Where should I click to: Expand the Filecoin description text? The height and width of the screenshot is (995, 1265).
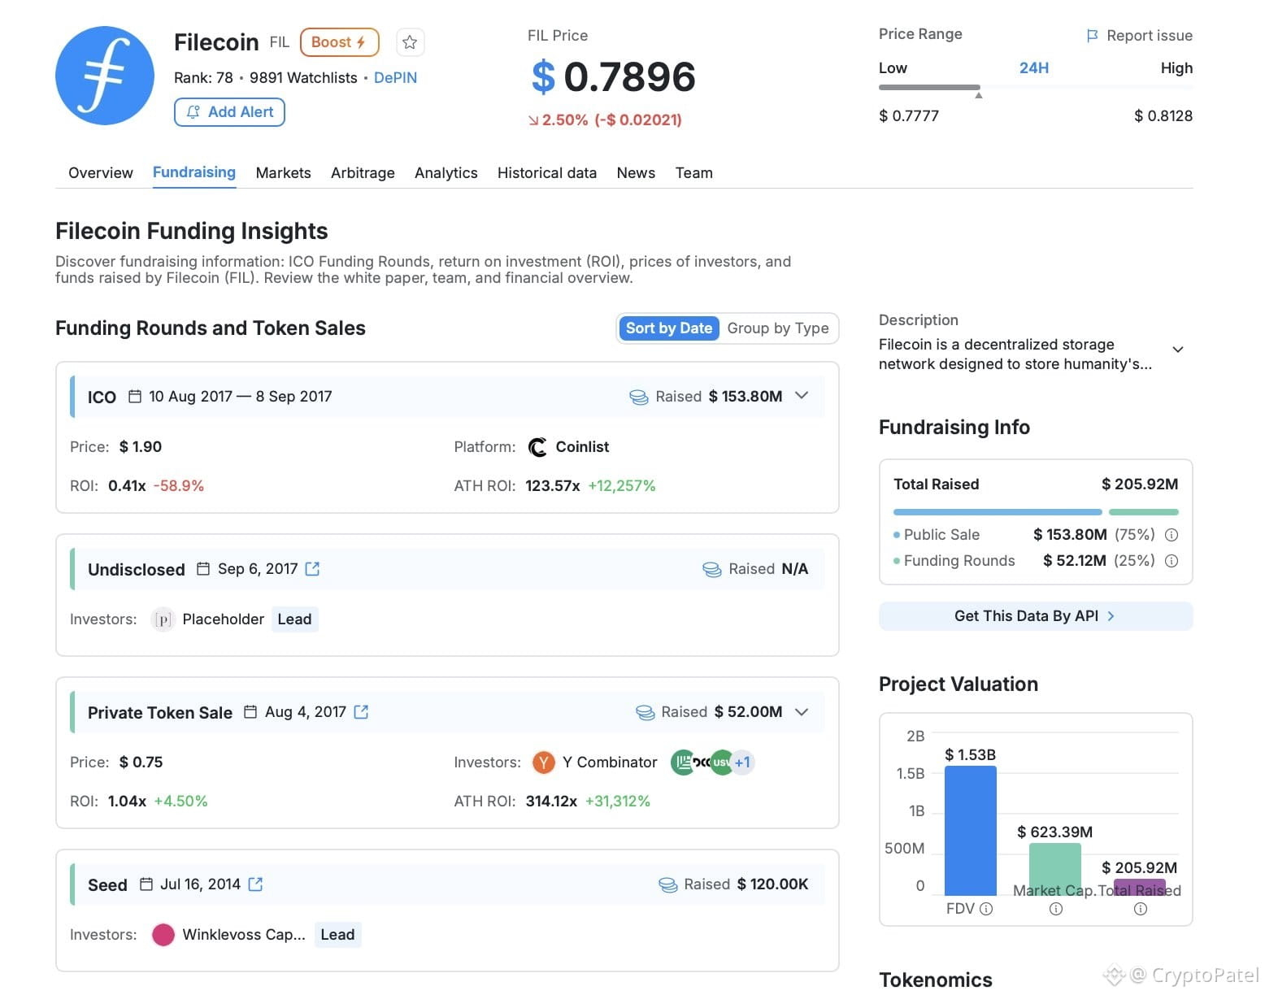[x=1177, y=350]
